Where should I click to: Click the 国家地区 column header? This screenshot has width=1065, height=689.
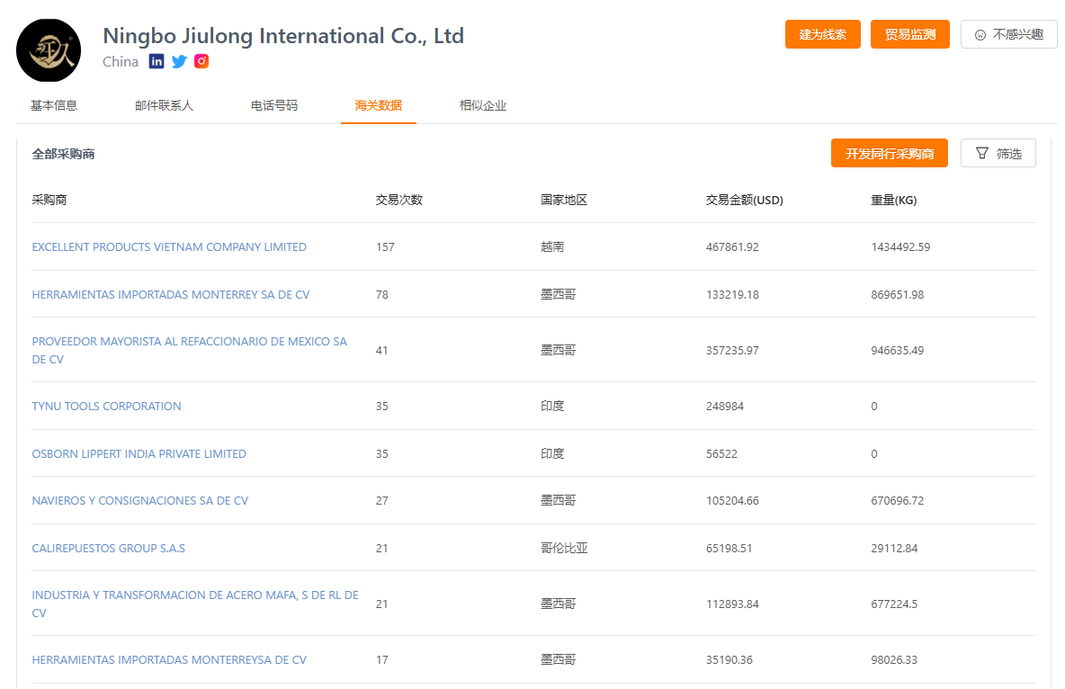click(564, 200)
